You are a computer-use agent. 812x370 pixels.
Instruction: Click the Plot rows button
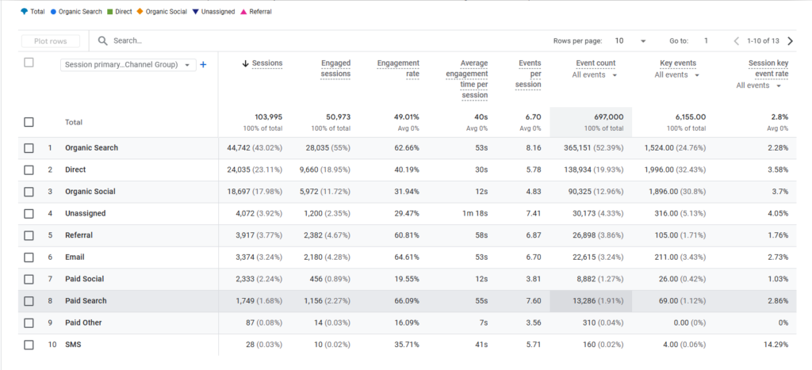[51, 40]
